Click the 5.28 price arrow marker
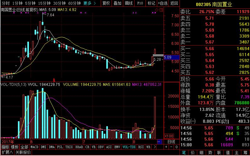Screen dimensions: 250x156 coord(158,60)
